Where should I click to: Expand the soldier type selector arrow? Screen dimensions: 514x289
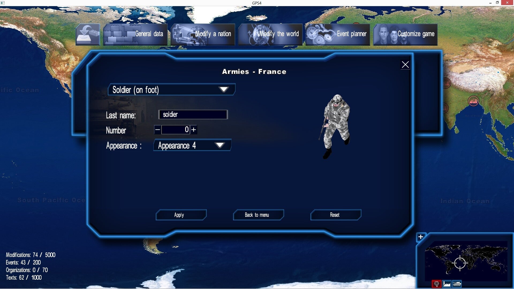(x=224, y=89)
